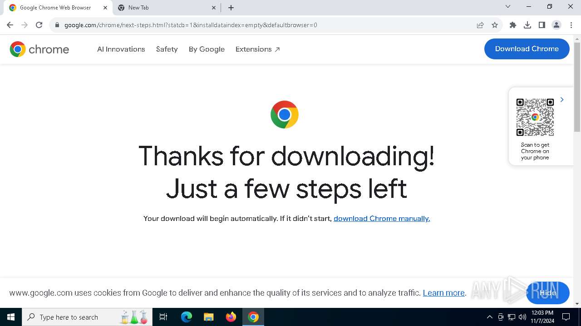Launch Firefox from the taskbar
This screenshot has width=581, height=326.
click(231, 317)
